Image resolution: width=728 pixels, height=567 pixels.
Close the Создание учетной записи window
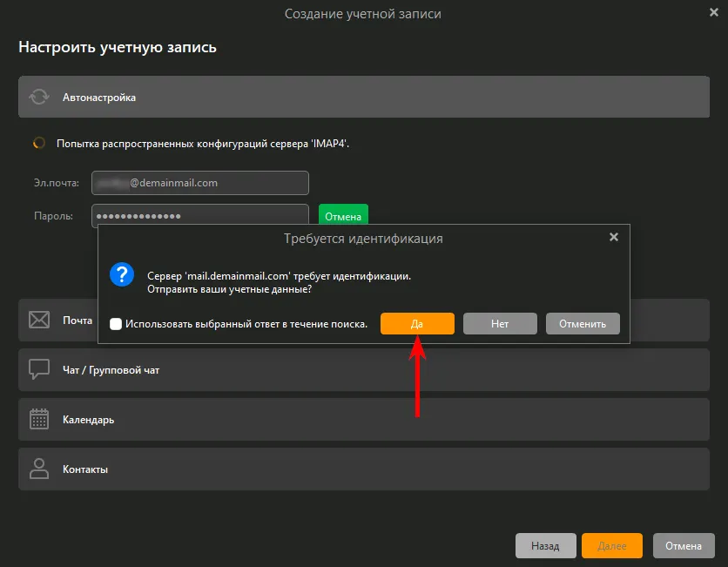tap(713, 13)
